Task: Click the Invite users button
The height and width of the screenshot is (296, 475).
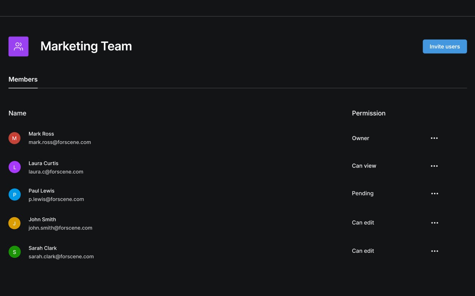Action: [445, 46]
